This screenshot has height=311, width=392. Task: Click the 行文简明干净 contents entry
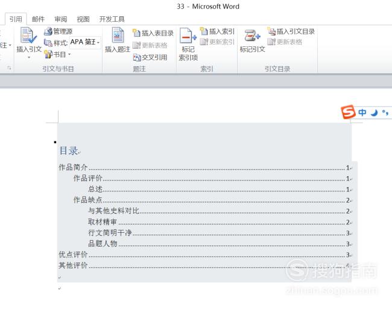pos(220,233)
